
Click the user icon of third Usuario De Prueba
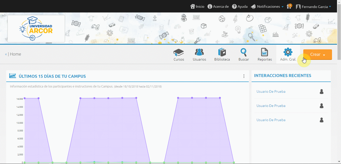coord(322,120)
